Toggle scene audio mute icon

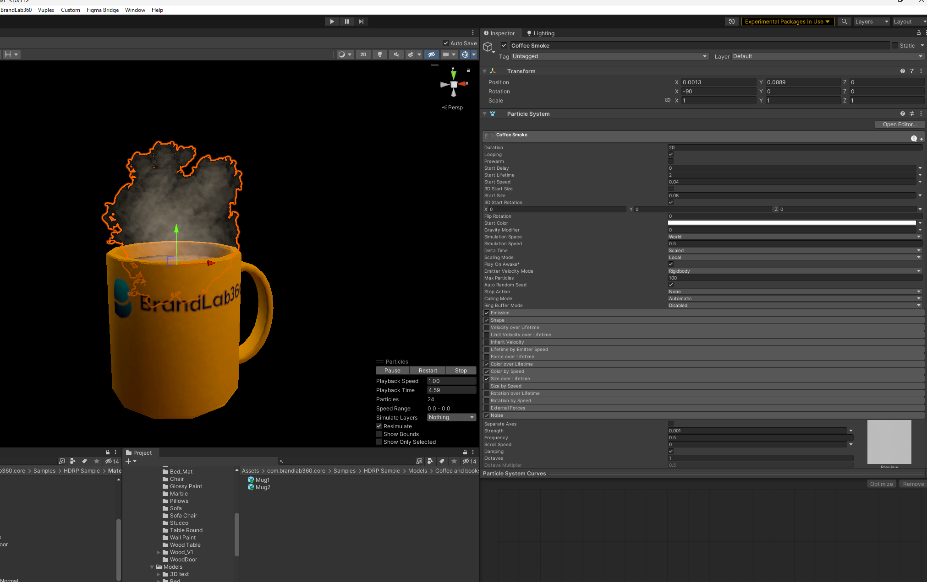click(396, 54)
